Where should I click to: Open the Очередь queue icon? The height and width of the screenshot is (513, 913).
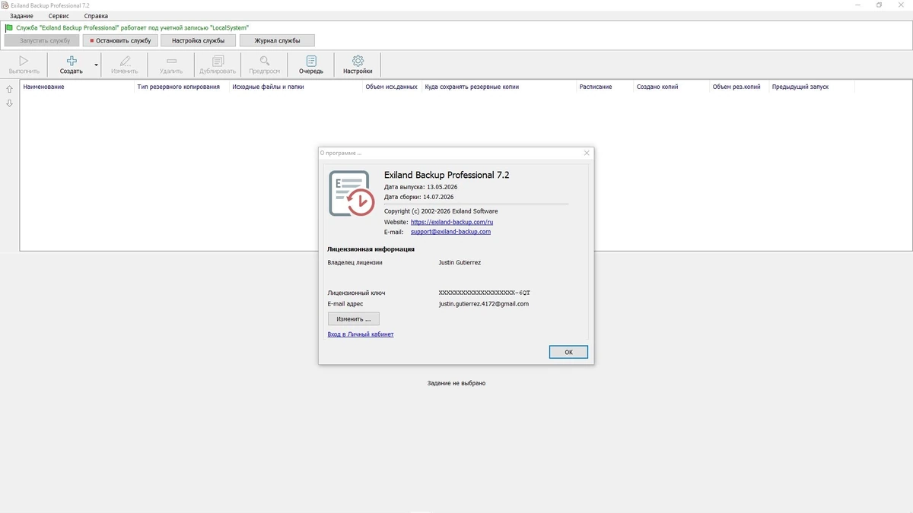click(x=311, y=61)
